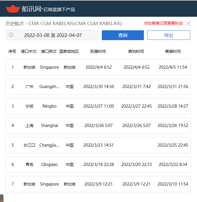Click the 港口中文 column header

[x=29, y=51]
